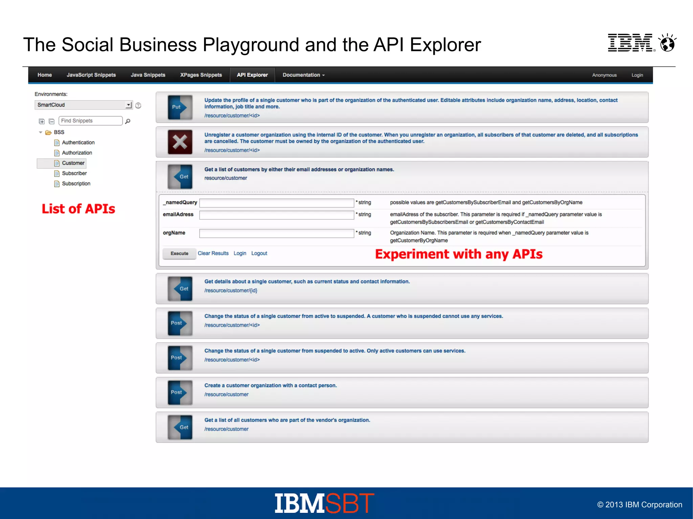The image size is (693, 519).
Task: Click the expand-all tree icon
Action: pyautogui.click(x=42, y=121)
